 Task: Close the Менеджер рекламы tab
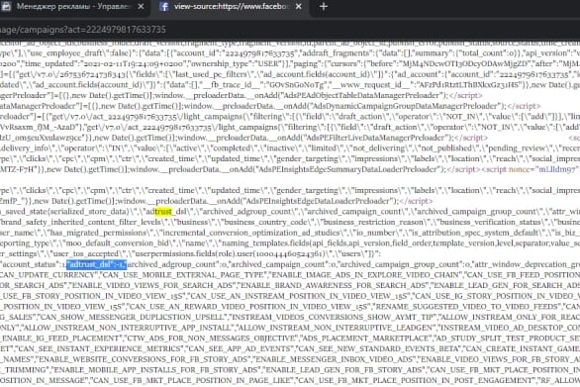pos(141,6)
